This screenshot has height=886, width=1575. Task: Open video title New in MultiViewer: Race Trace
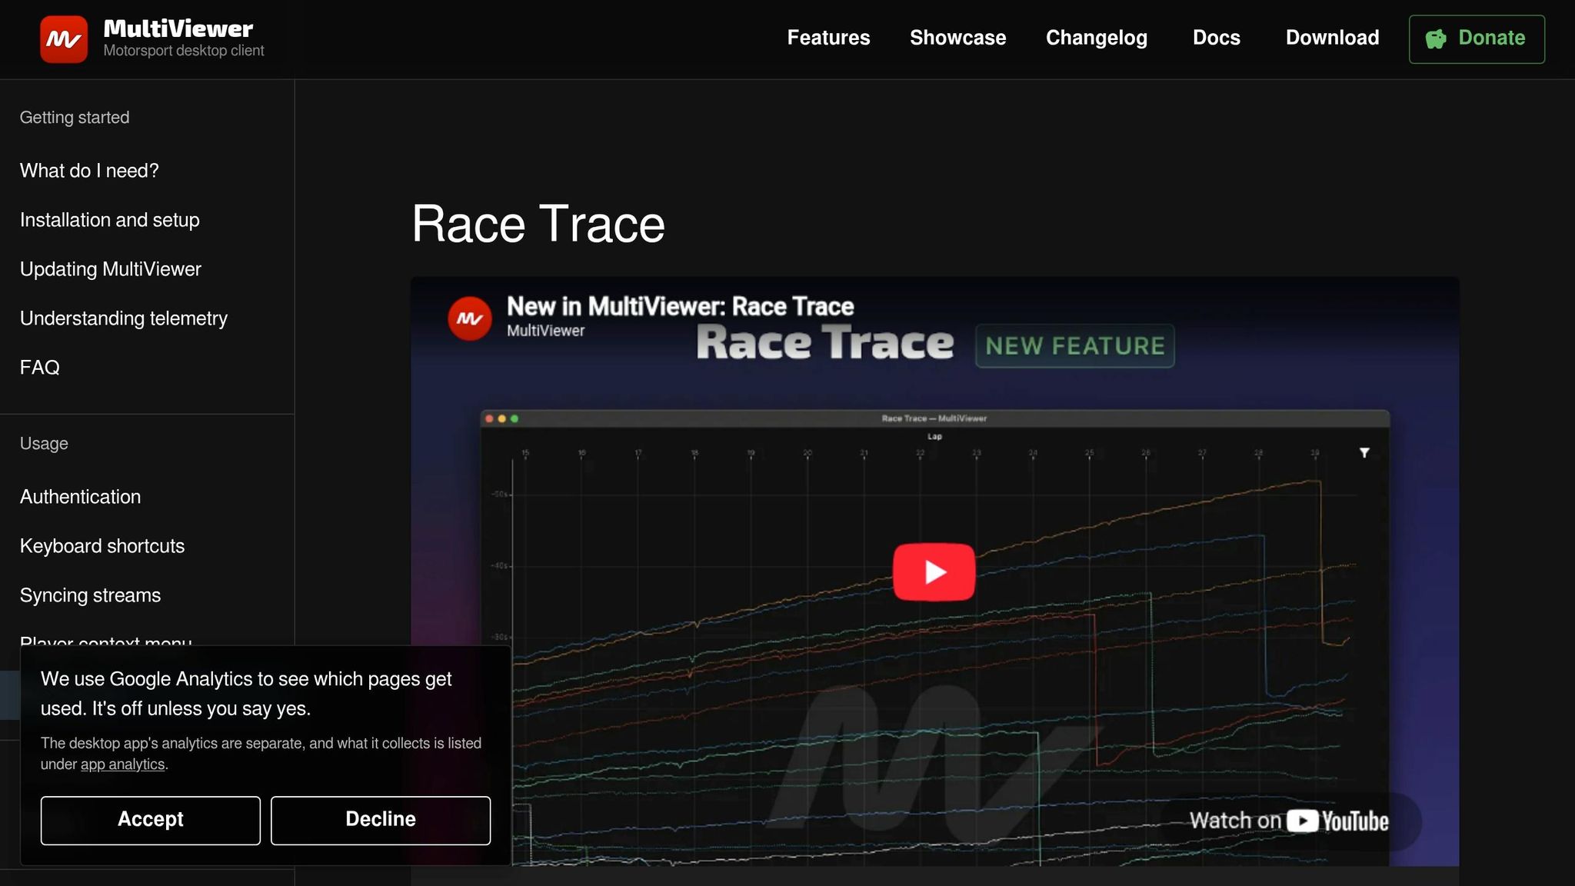click(680, 306)
